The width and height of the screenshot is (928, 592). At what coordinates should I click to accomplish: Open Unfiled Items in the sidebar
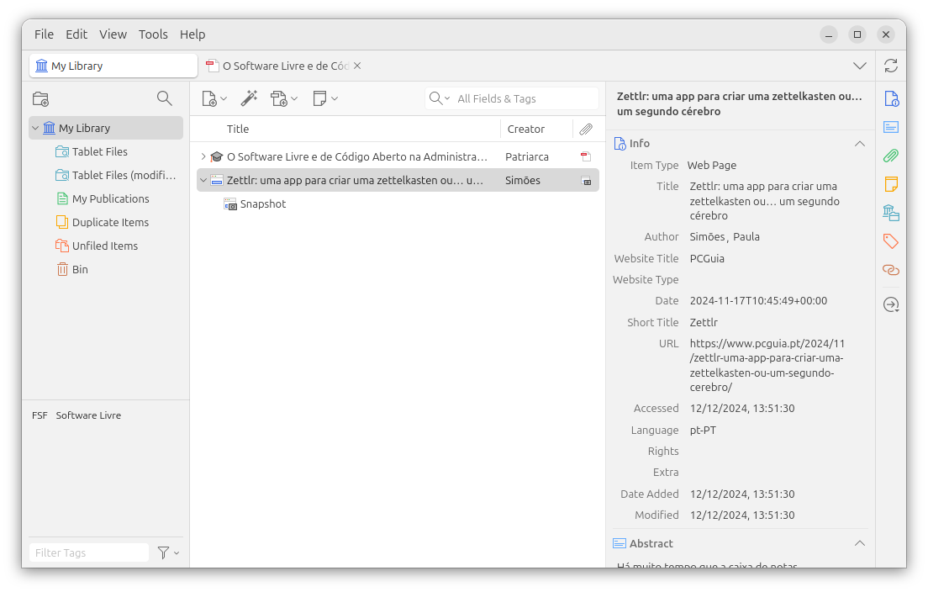[x=105, y=246]
